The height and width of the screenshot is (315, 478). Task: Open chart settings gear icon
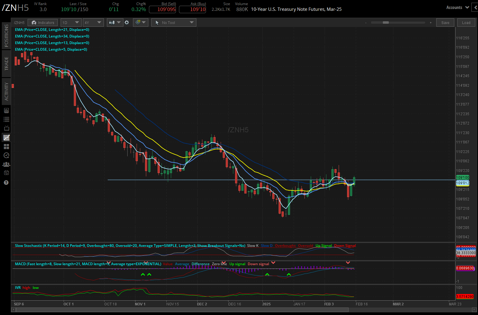(127, 22)
